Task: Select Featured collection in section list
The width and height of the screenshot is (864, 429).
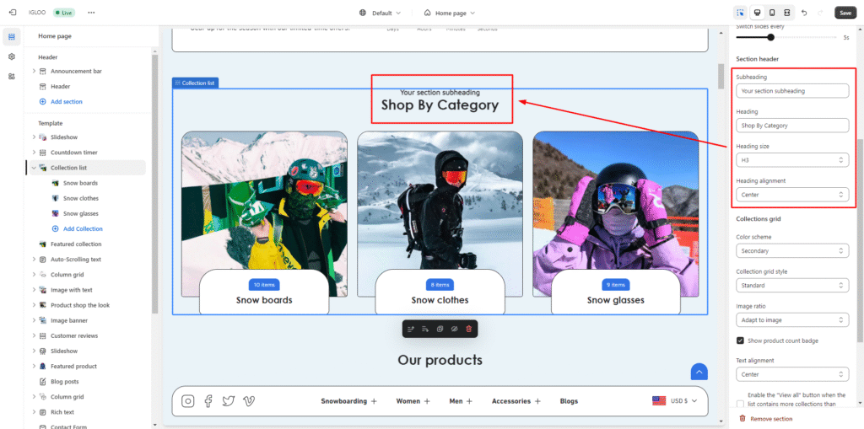Action: (x=75, y=244)
